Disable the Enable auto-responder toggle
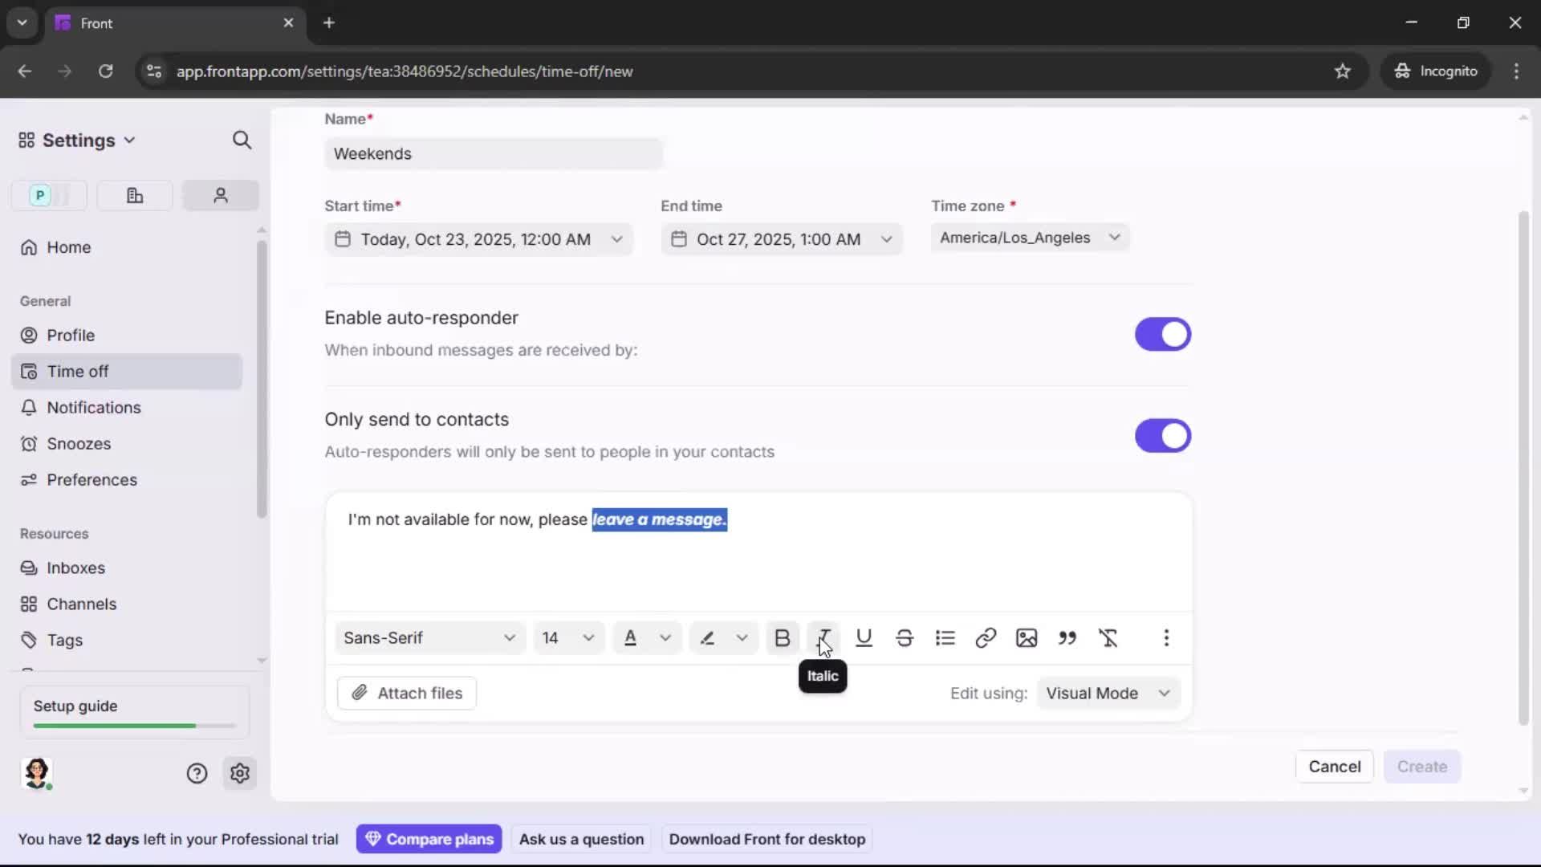Viewport: 1541px width, 867px height. tap(1163, 334)
